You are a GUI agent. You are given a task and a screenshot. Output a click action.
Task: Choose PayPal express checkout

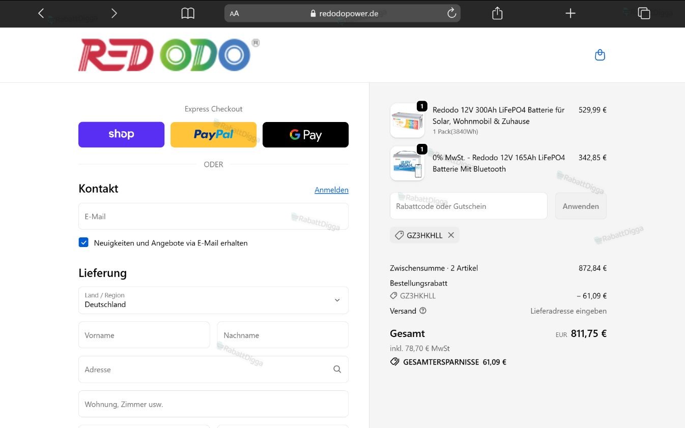[213, 135]
